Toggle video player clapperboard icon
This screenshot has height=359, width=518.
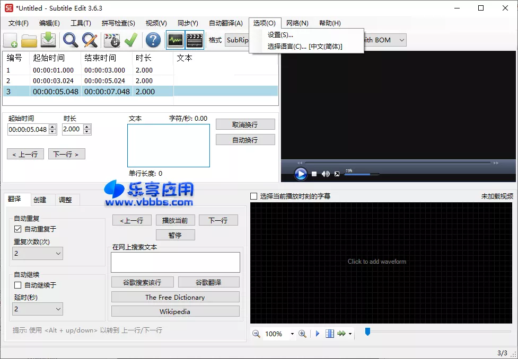click(x=195, y=40)
